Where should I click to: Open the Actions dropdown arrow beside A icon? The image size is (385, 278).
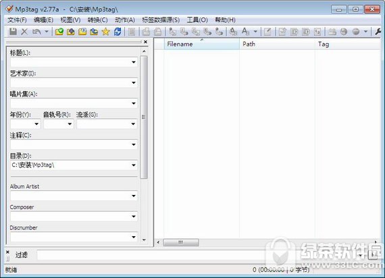pyautogui.click(x=255, y=32)
